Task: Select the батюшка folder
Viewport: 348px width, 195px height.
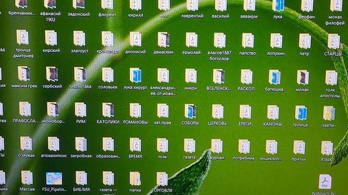Action: (275, 77)
